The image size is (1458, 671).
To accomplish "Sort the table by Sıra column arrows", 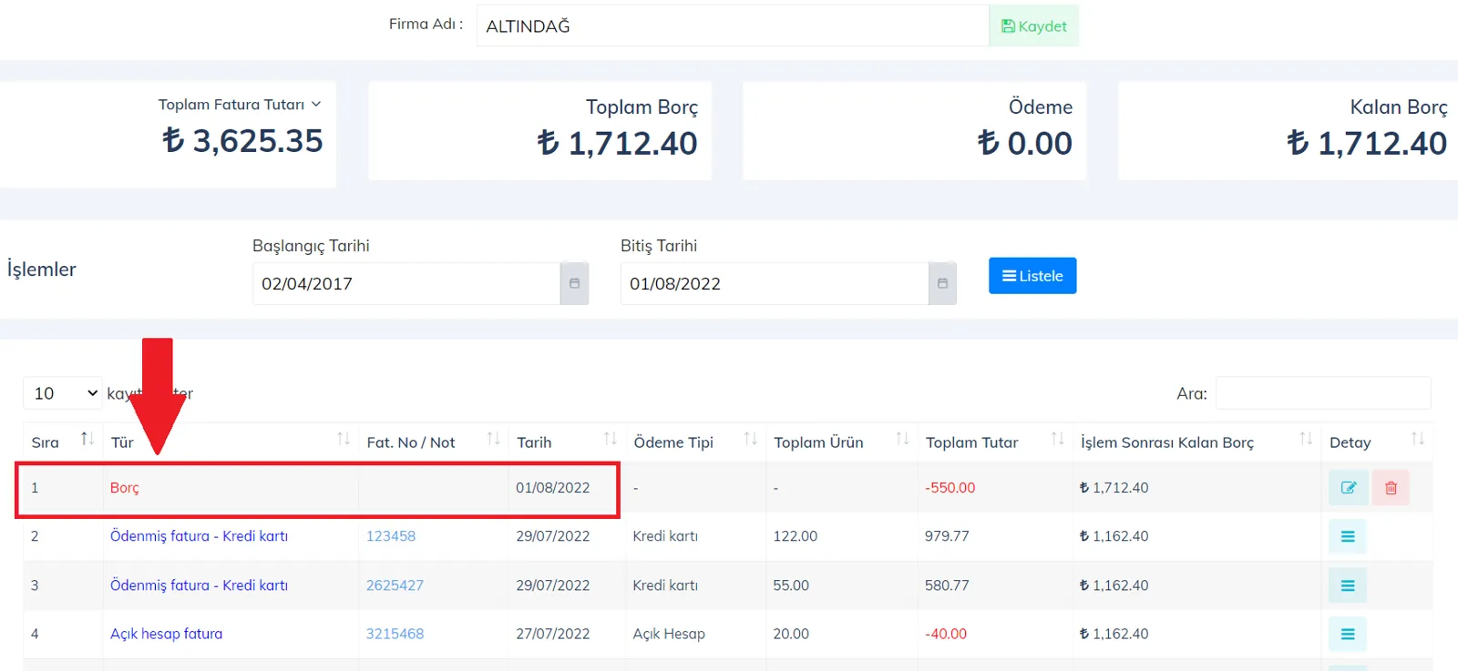I will 87,439.
